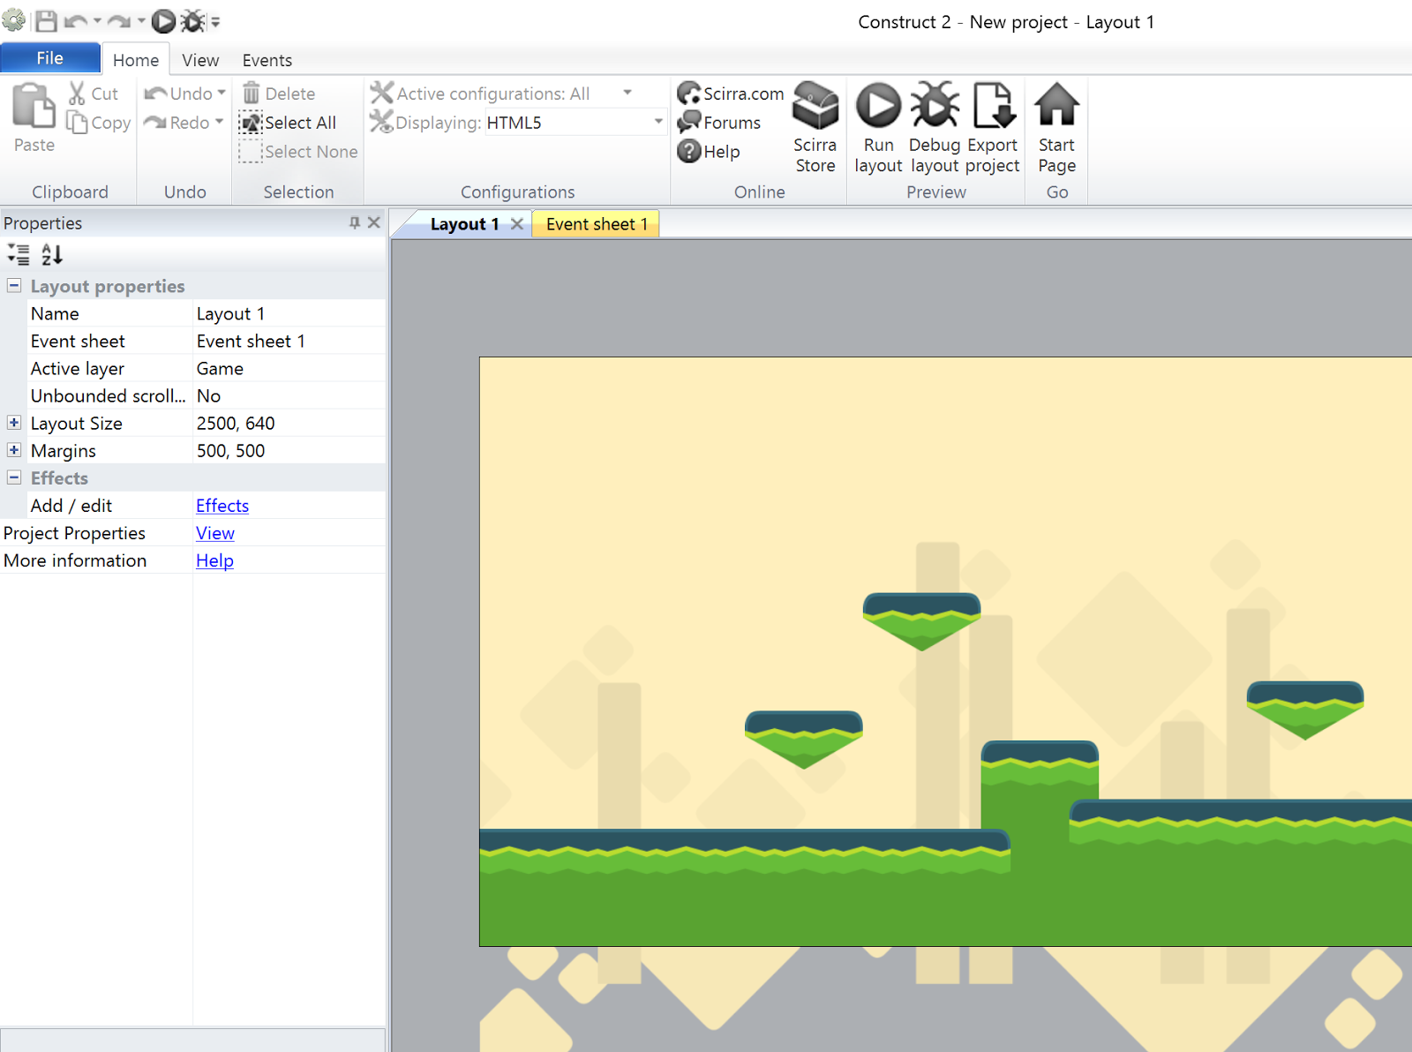Click the Debug layout bug button
The width and height of the screenshot is (1412, 1052).
tap(935, 128)
